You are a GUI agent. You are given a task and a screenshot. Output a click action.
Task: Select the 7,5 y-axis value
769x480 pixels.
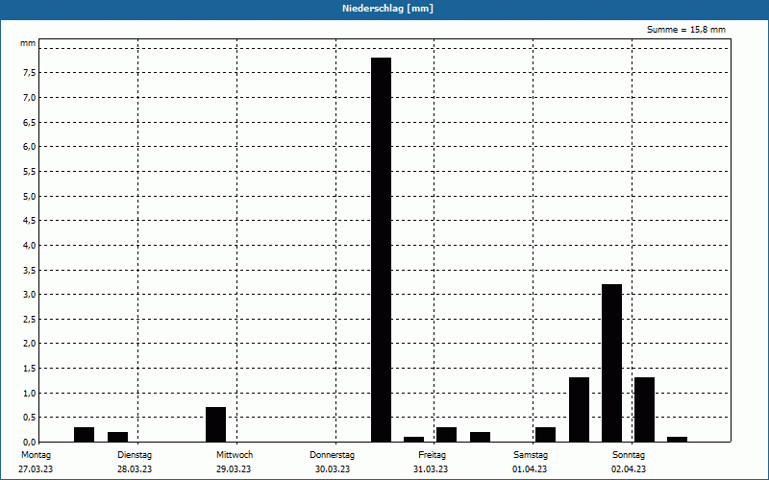coord(29,73)
